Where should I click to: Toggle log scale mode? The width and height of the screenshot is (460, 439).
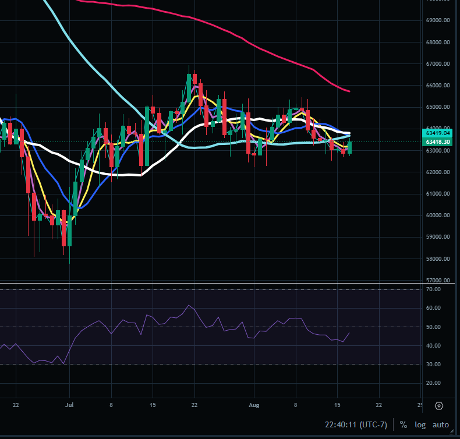[420, 424]
